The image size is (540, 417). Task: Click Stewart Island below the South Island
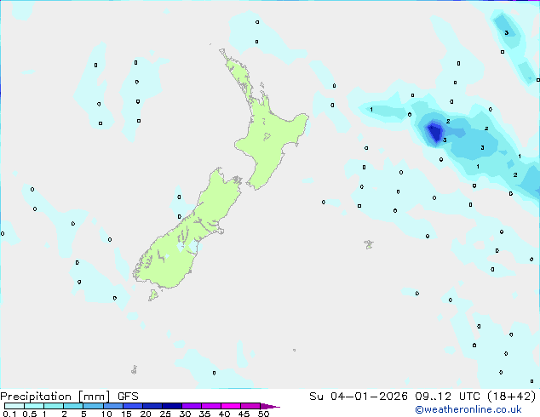click(x=153, y=294)
